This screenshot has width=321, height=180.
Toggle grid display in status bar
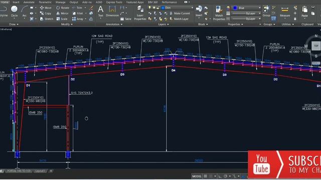205,176
